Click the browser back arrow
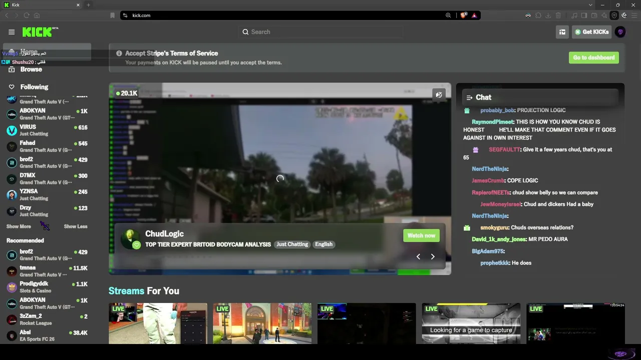This screenshot has width=641, height=360. pos(7,15)
